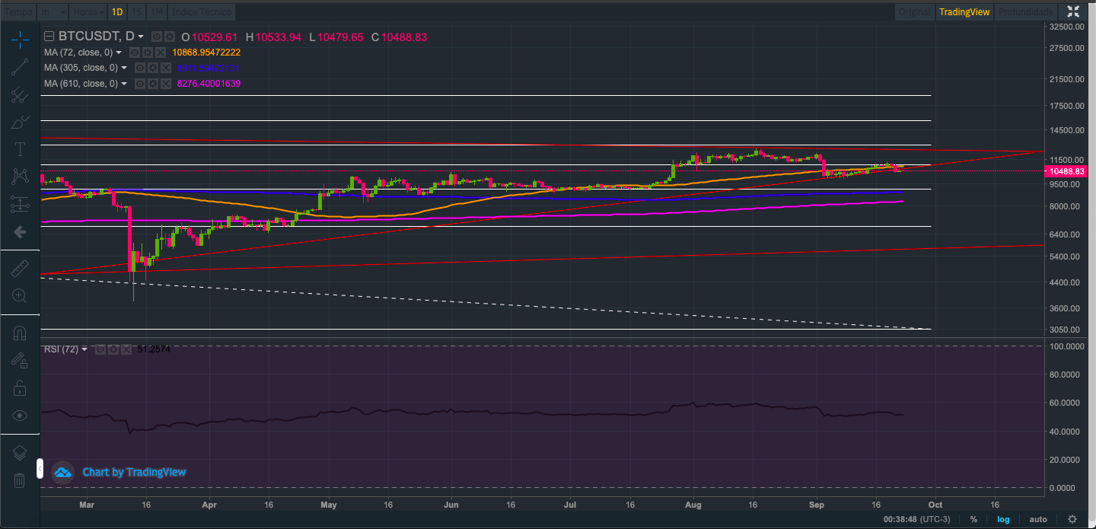Click the MA 610 value 8276.40001639

[209, 84]
